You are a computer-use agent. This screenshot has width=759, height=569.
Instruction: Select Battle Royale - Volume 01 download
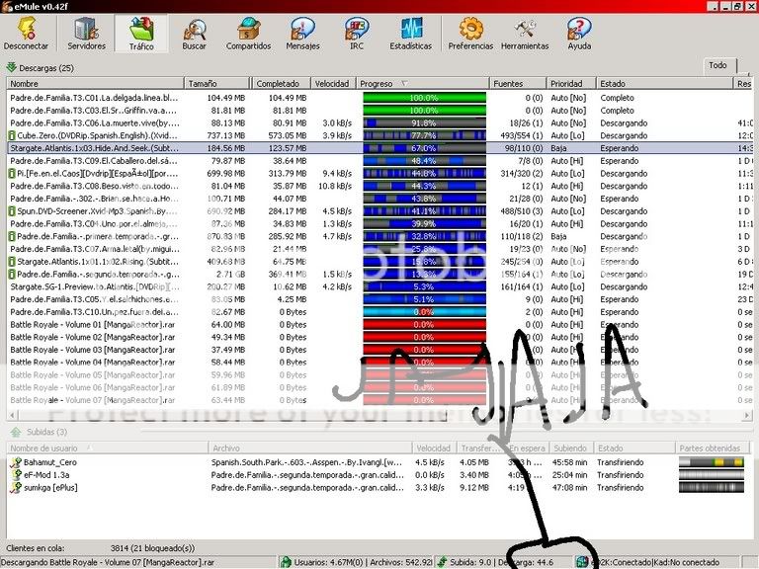(x=379, y=324)
